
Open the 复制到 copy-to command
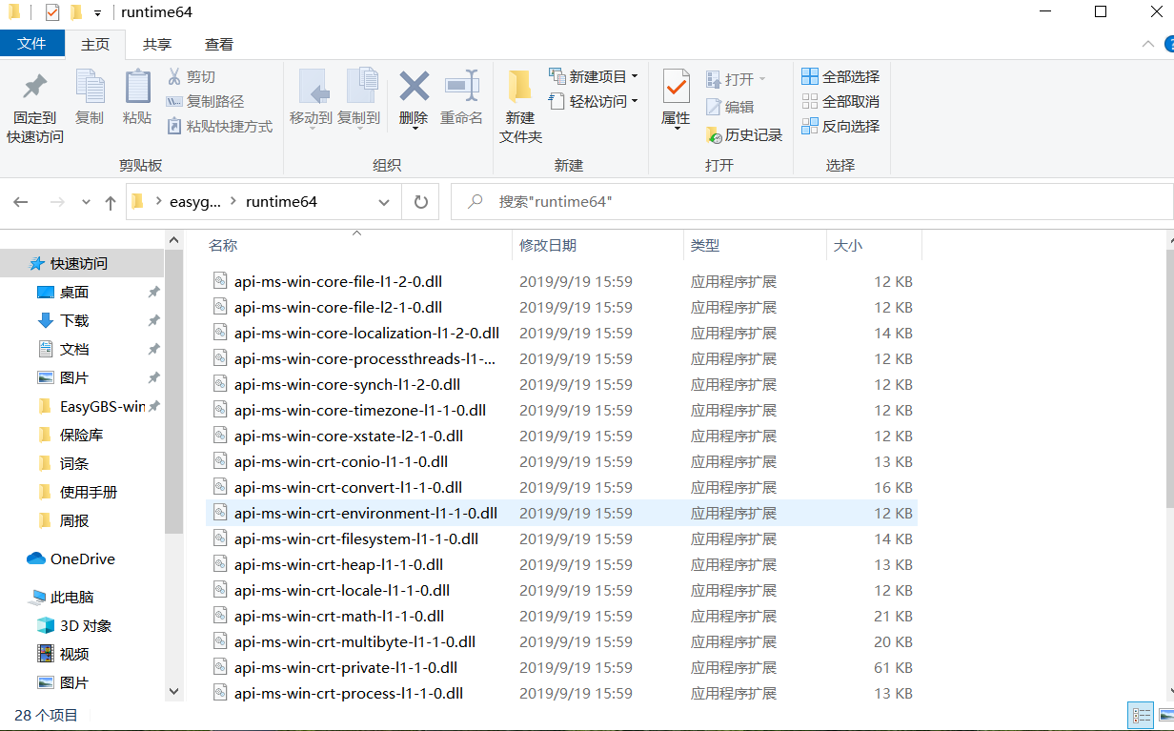359,97
